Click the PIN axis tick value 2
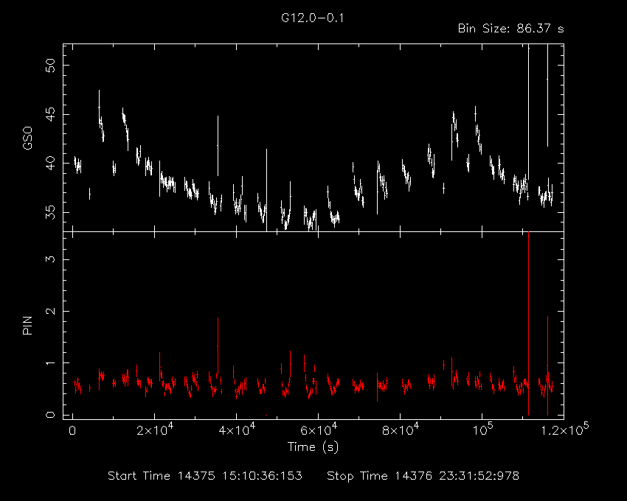 tap(50, 311)
